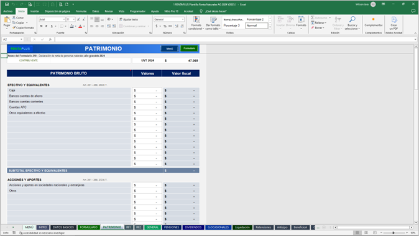Open Buscar y seleccionar
Viewport: 419px width, 236px height.
coord(352,23)
